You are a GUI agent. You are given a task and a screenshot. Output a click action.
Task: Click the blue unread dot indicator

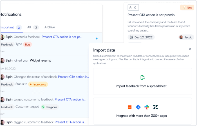(97, 39)
